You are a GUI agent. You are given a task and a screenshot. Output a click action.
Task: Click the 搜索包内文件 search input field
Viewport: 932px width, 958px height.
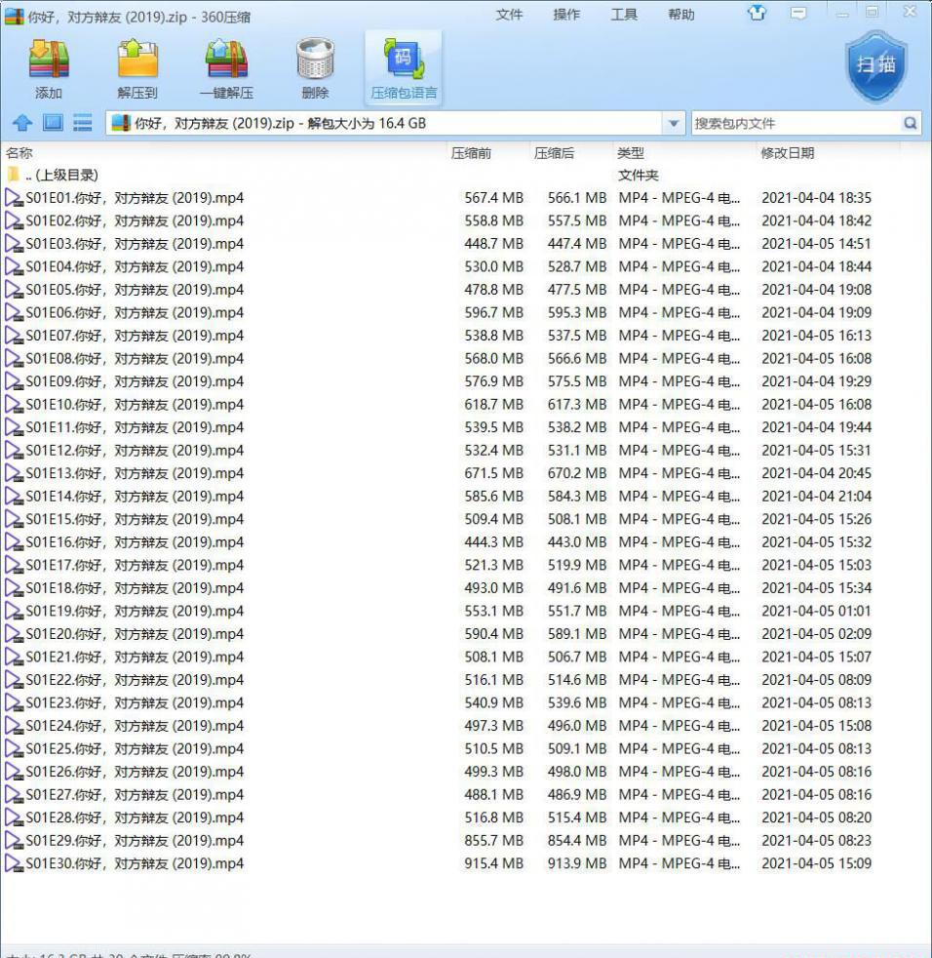[796, 124]
